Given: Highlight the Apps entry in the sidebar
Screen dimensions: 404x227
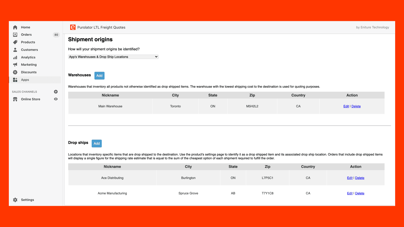Looking at the screenshot, I should point(25,80).
